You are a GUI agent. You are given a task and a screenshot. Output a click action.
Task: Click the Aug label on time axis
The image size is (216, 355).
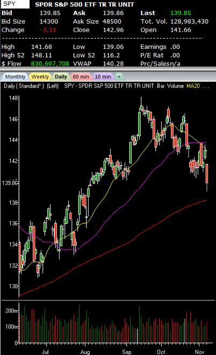(85, 352)
